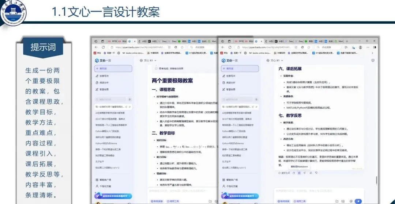Viewport: 395px width, 204px height.
Task: Click 新对话 button in right window
Action: point(240,69)
